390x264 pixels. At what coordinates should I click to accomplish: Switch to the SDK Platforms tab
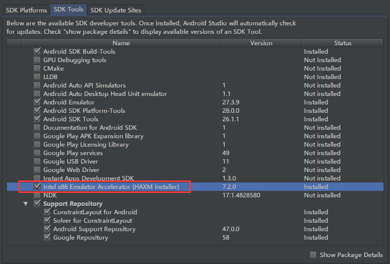[26, 10]
